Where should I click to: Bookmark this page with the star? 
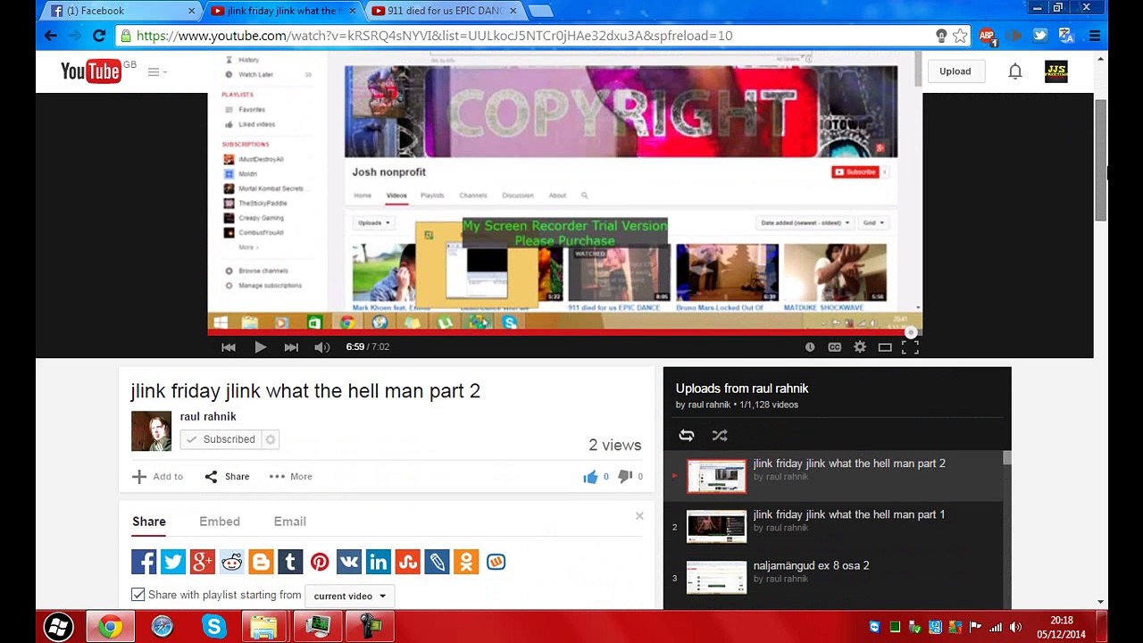point(960,36)
